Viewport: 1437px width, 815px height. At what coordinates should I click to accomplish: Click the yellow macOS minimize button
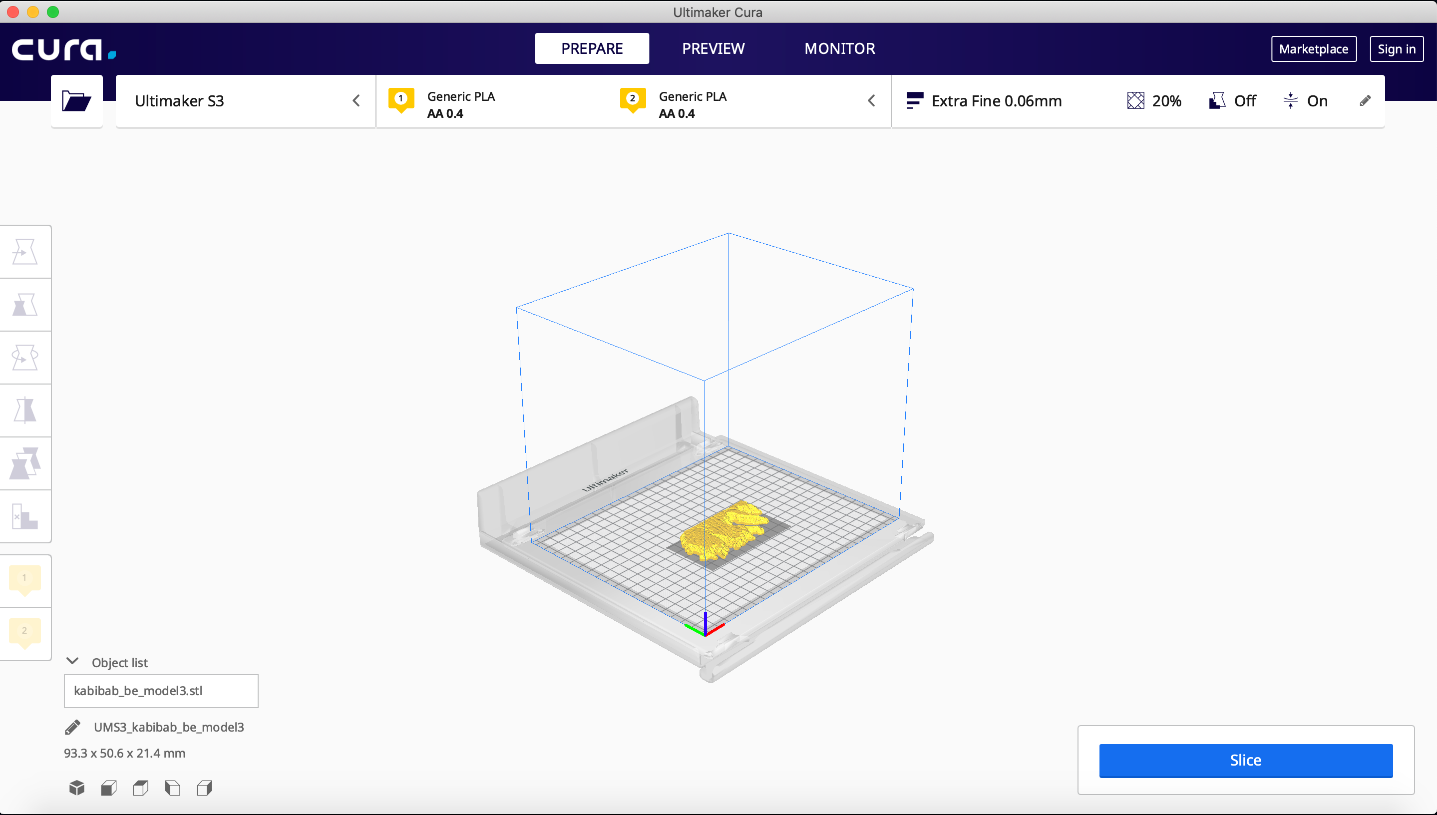click(33, 12)
